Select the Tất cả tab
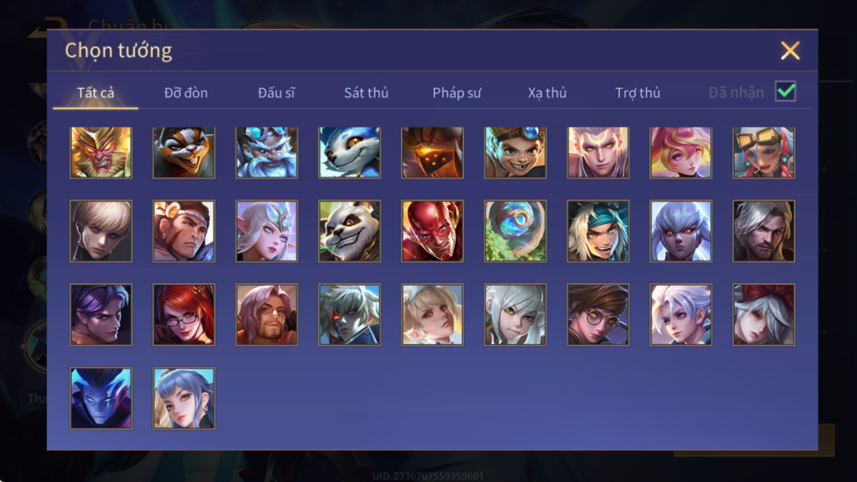 [x=96, y=93]
